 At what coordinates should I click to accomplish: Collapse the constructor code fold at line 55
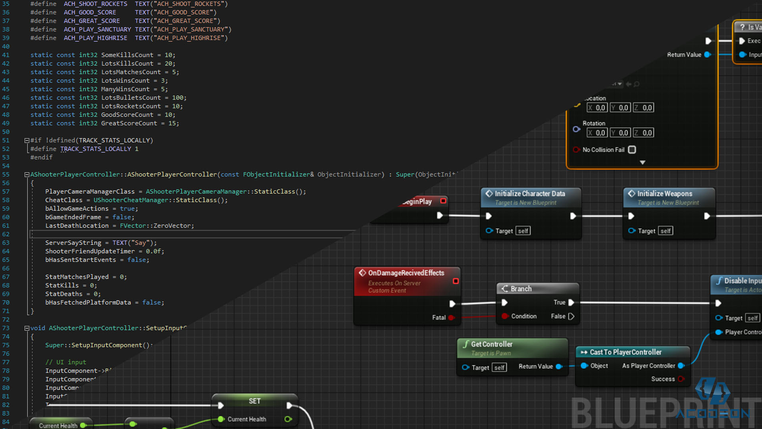click(x=27, y=174)
